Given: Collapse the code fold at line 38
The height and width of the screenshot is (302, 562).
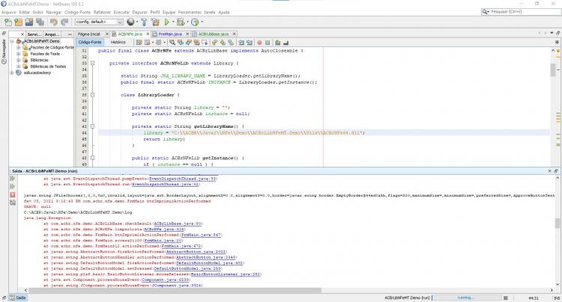Looking at the screenshot, I should 92,95.
